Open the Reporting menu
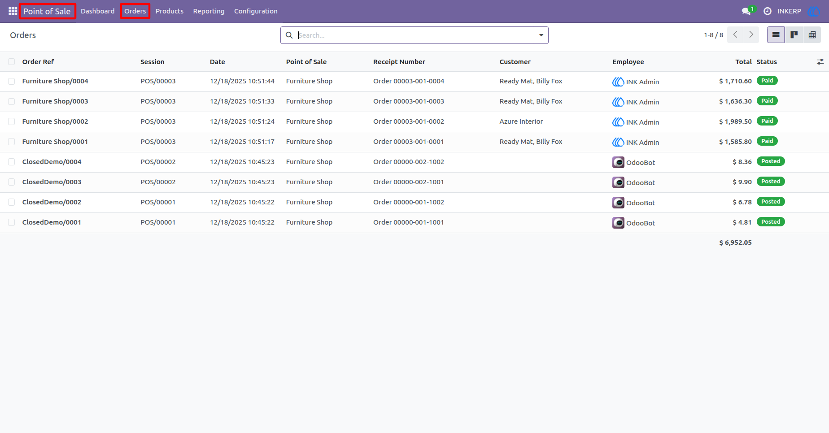Image resolution: width=829 pixels, height=433 pixels. 209,11
